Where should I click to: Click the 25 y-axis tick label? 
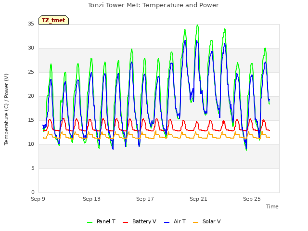(x=31, y=72)
